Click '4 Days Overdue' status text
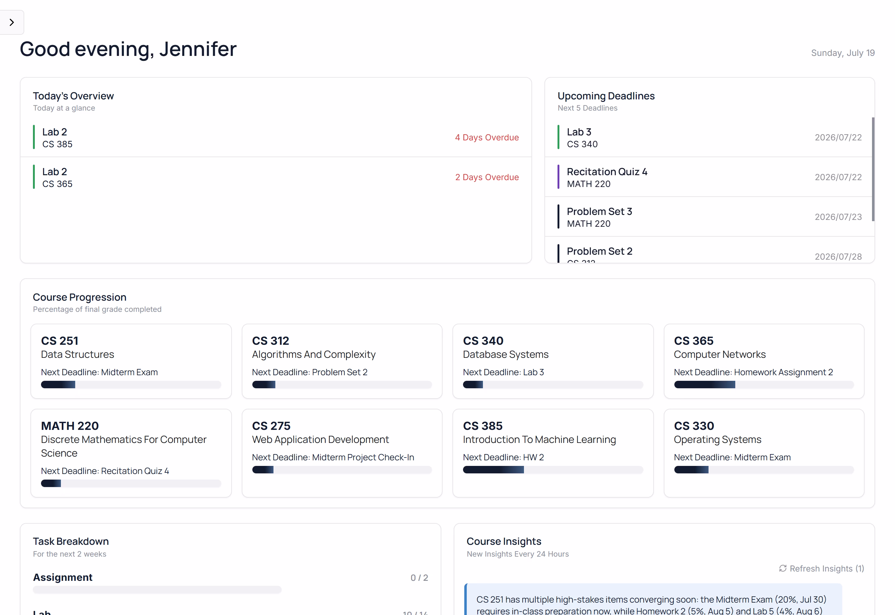895x615 pixels. point(487,137)
